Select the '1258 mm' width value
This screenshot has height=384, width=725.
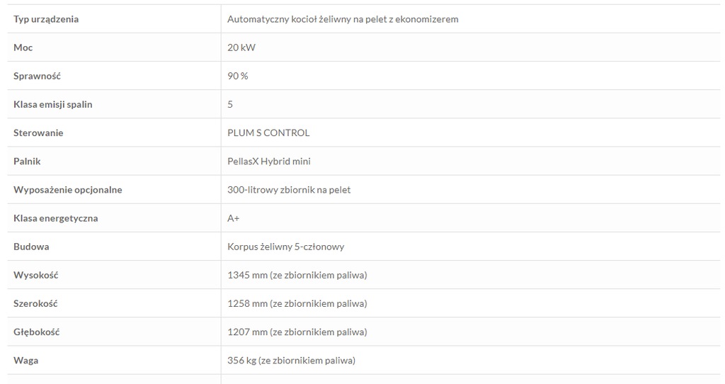(247, 303)
